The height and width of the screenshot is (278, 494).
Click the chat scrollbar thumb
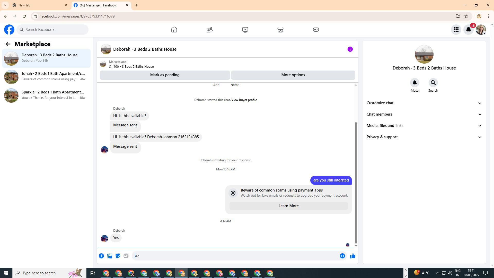point(356,183)
